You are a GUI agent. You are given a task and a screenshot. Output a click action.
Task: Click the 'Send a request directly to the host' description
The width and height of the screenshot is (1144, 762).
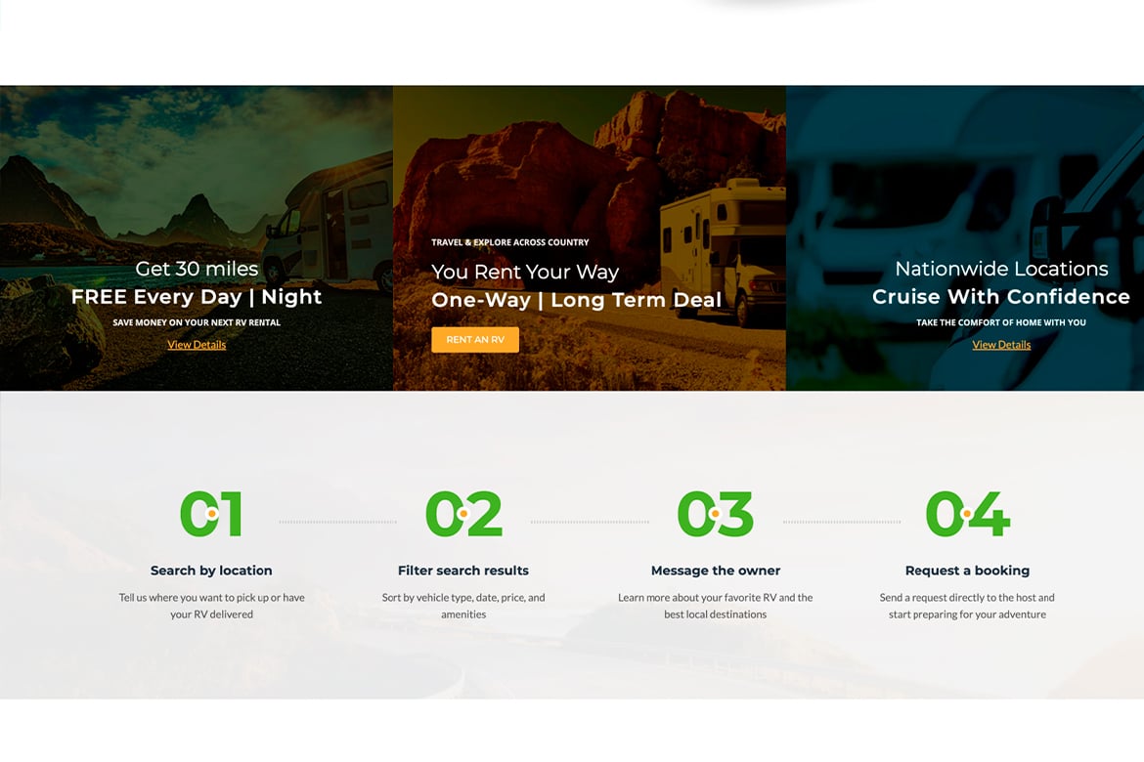tap(967, 606)
